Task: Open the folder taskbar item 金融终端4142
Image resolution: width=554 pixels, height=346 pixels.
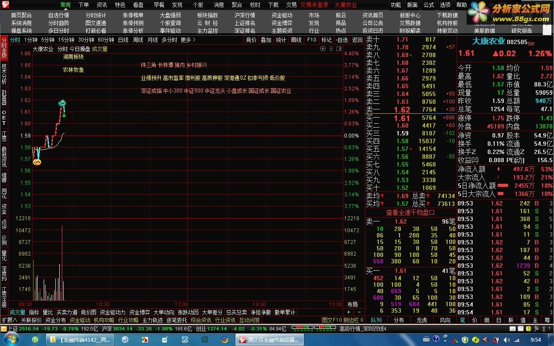Action: pyautogui.click(x=80, y=340)
